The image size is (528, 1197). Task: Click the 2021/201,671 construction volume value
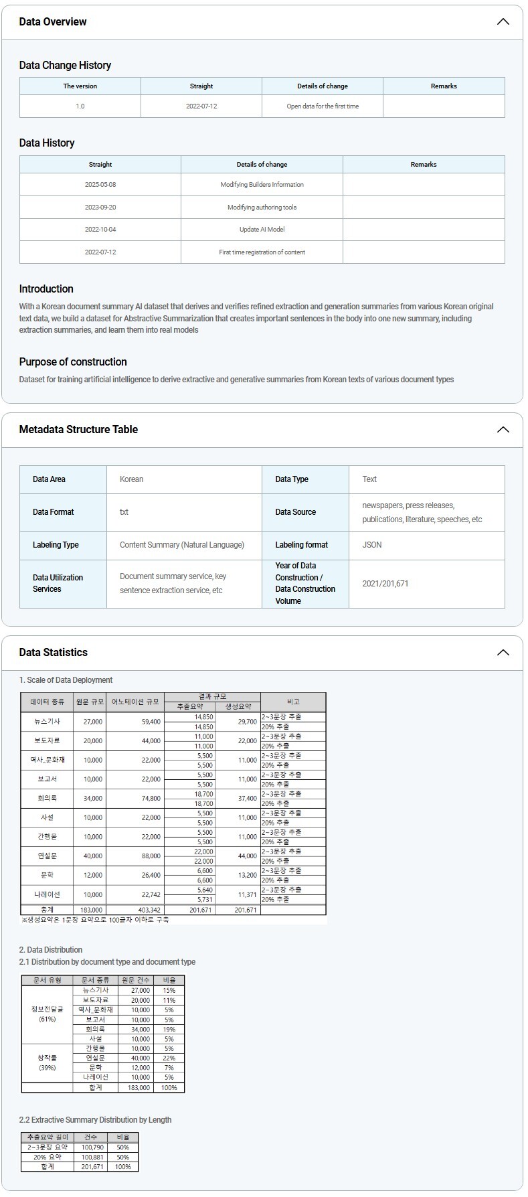coord(385,584)
